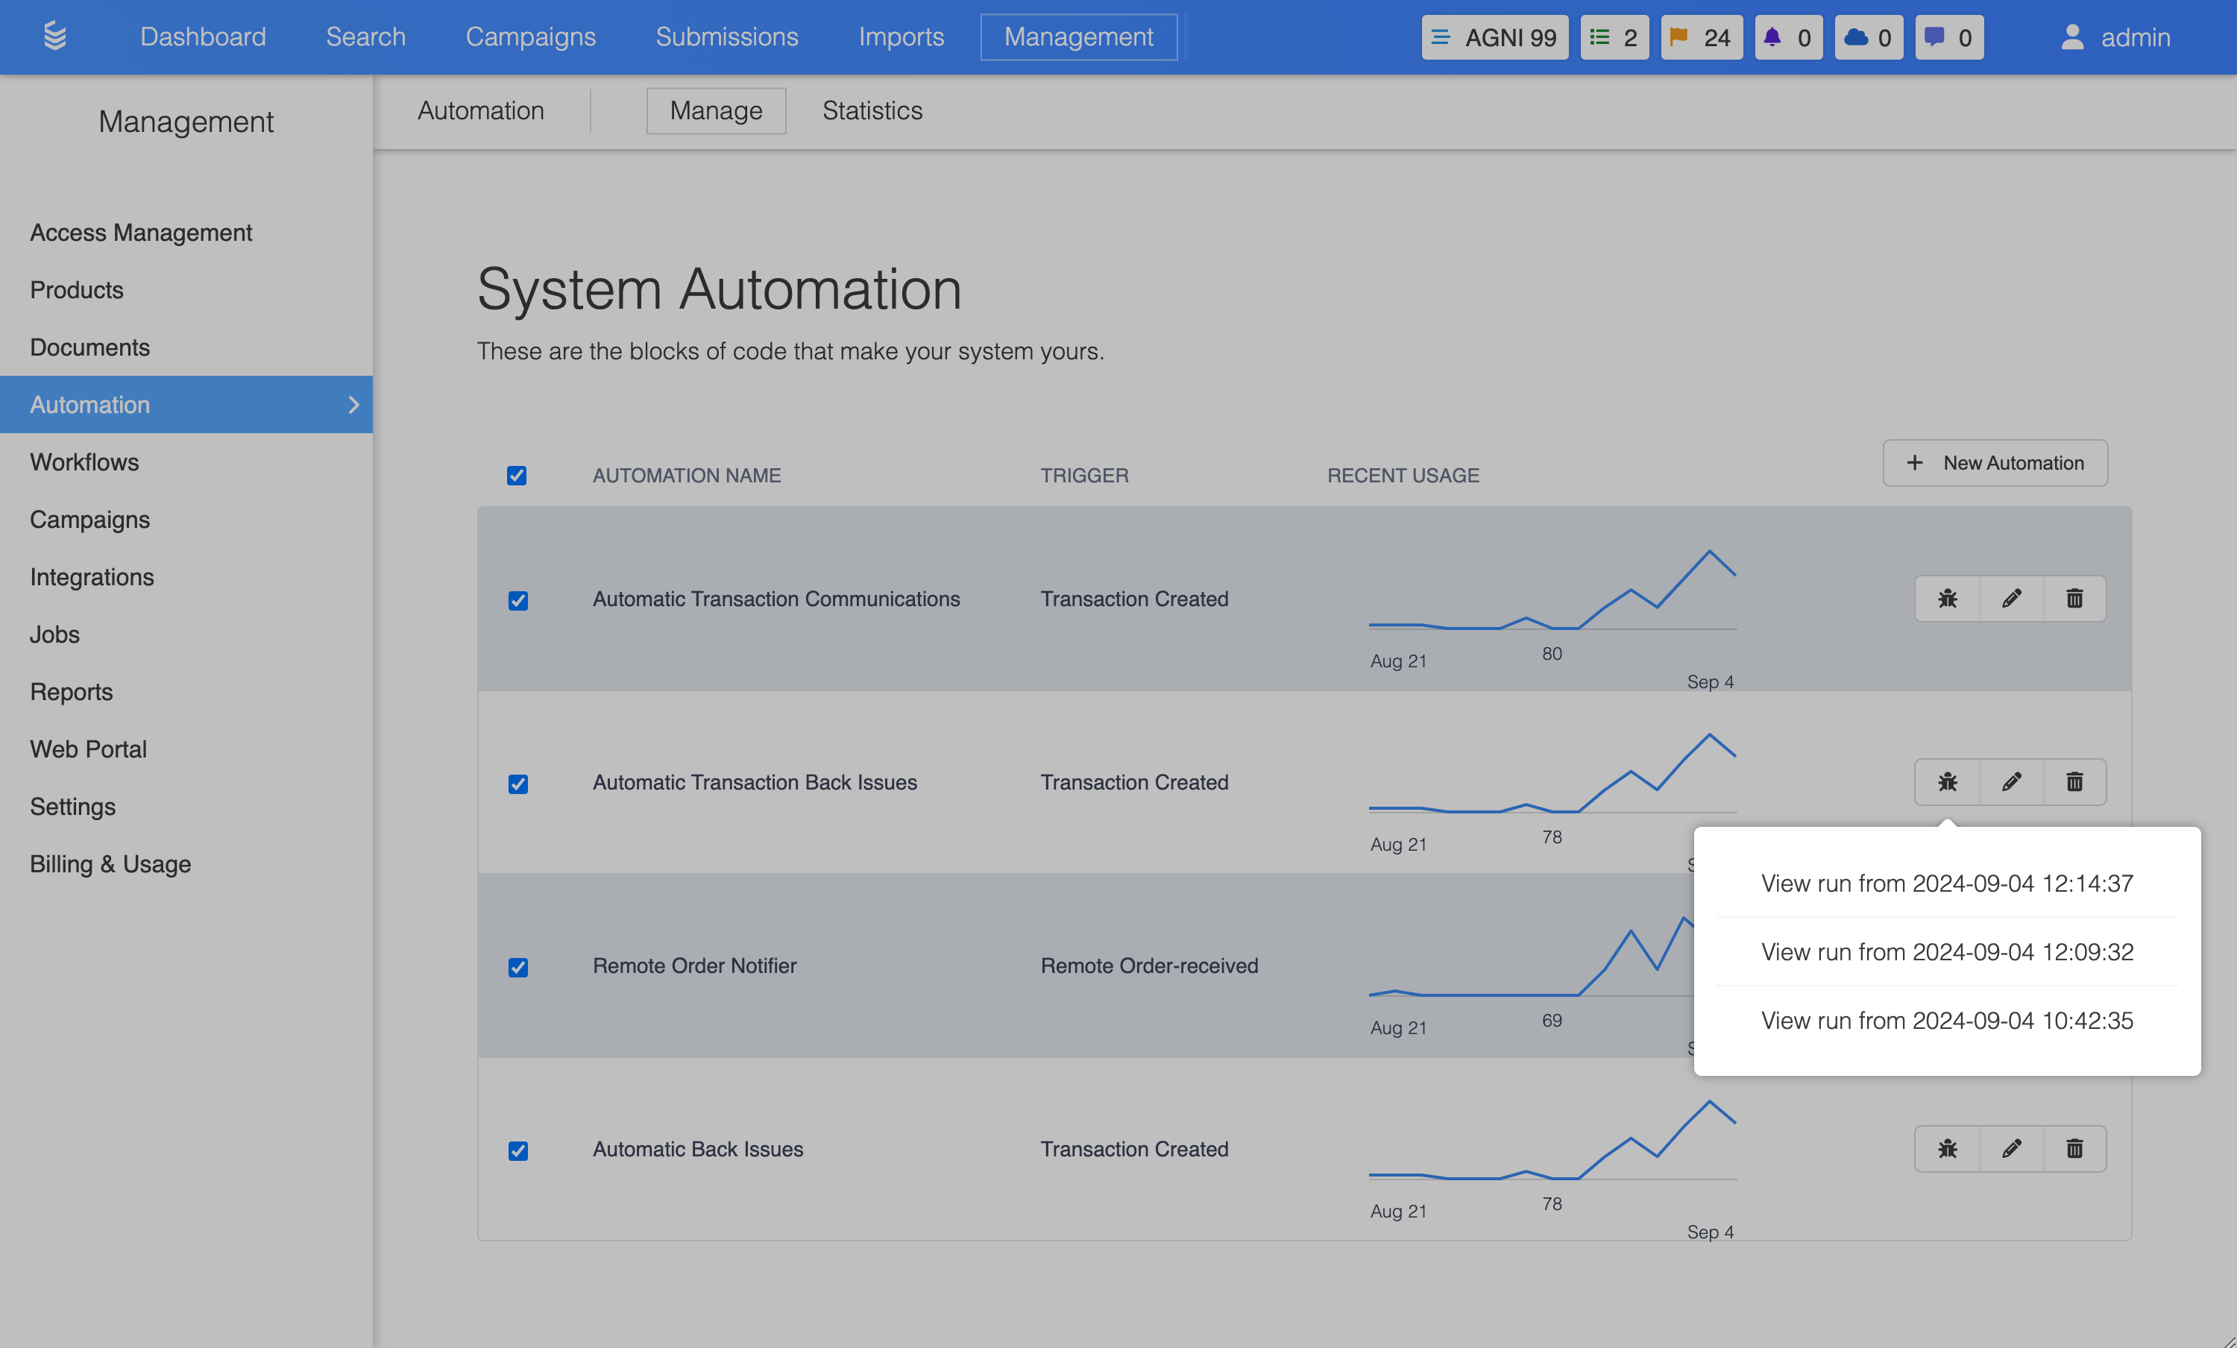The width and height of the screenshot is (2237, 1348).
Task: Click the Automatic Back Issues usage chart
Action: point(1552,1140)
